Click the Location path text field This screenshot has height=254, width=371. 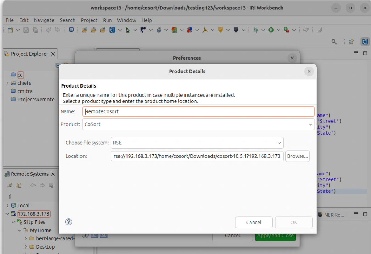(x=197, y=156)
